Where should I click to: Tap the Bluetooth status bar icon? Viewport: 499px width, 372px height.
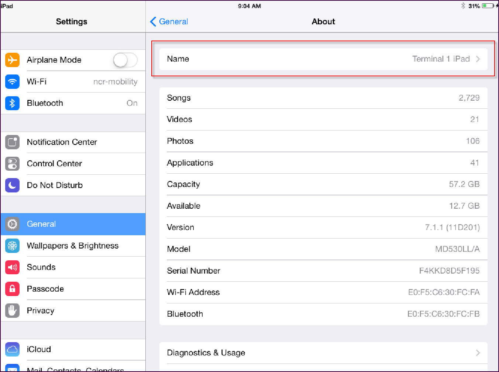463,6
